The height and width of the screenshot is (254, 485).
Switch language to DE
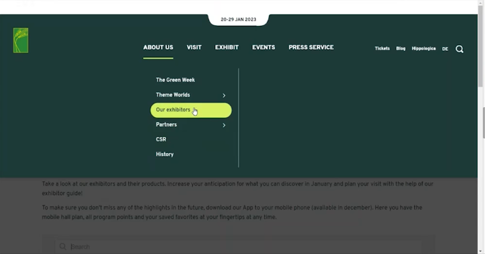click(445, 49)
